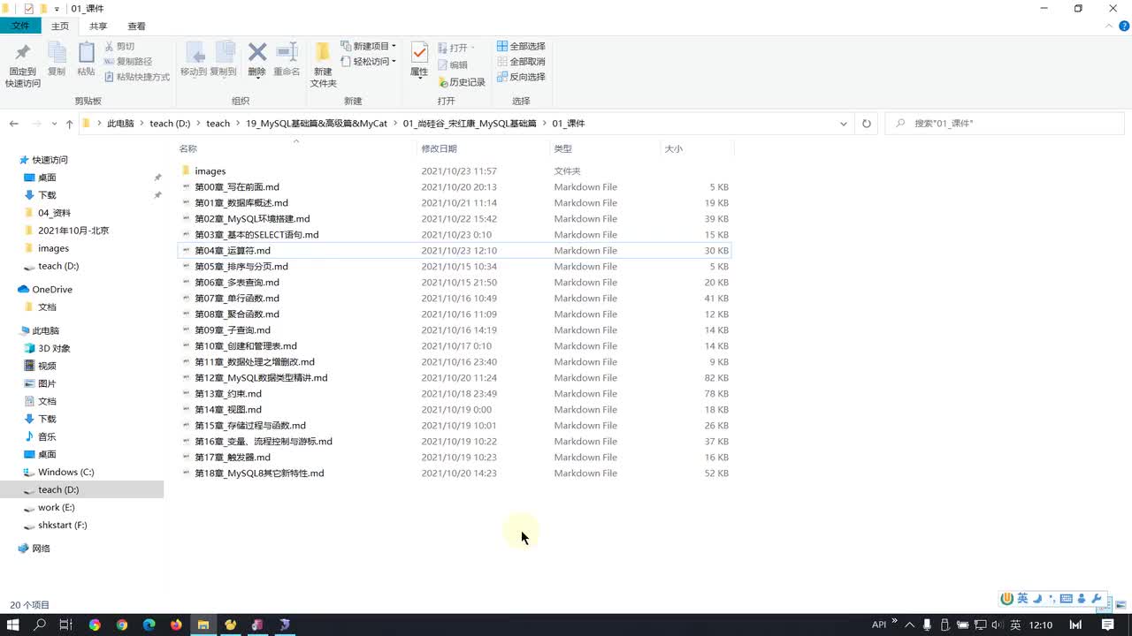
Task: Open the recent locations dropdown arrow
Action: tap(55, 124)
